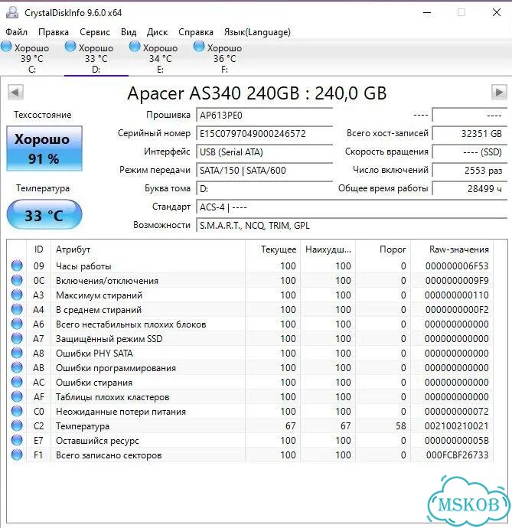Click status icon of row A6 нестабильных плохих блоков

[17, 324]
